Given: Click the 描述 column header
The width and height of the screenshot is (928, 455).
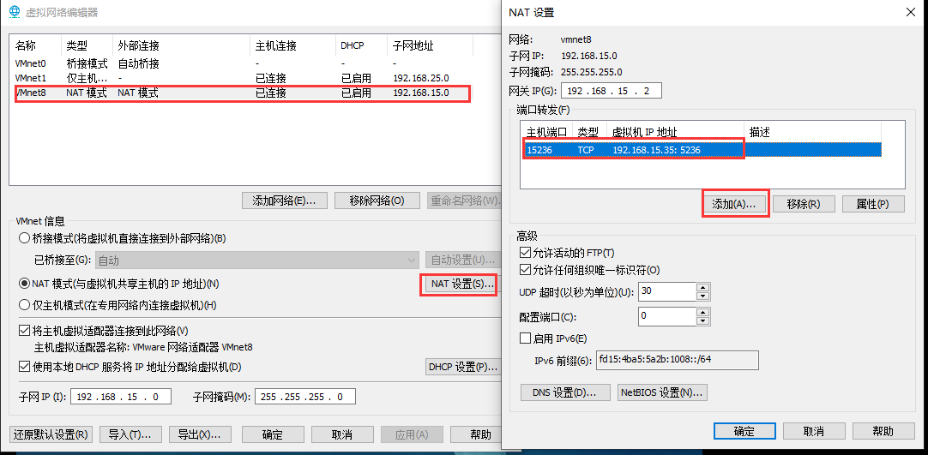Looking at the screenshot, I should [x=812, y=132].
